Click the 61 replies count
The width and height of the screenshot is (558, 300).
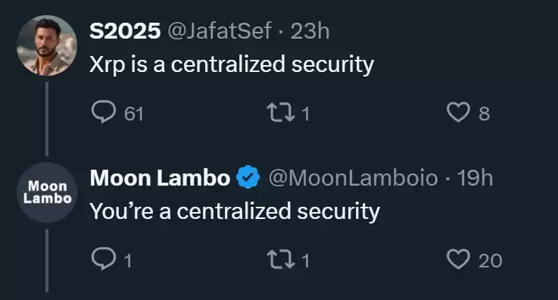coord(134,114)
